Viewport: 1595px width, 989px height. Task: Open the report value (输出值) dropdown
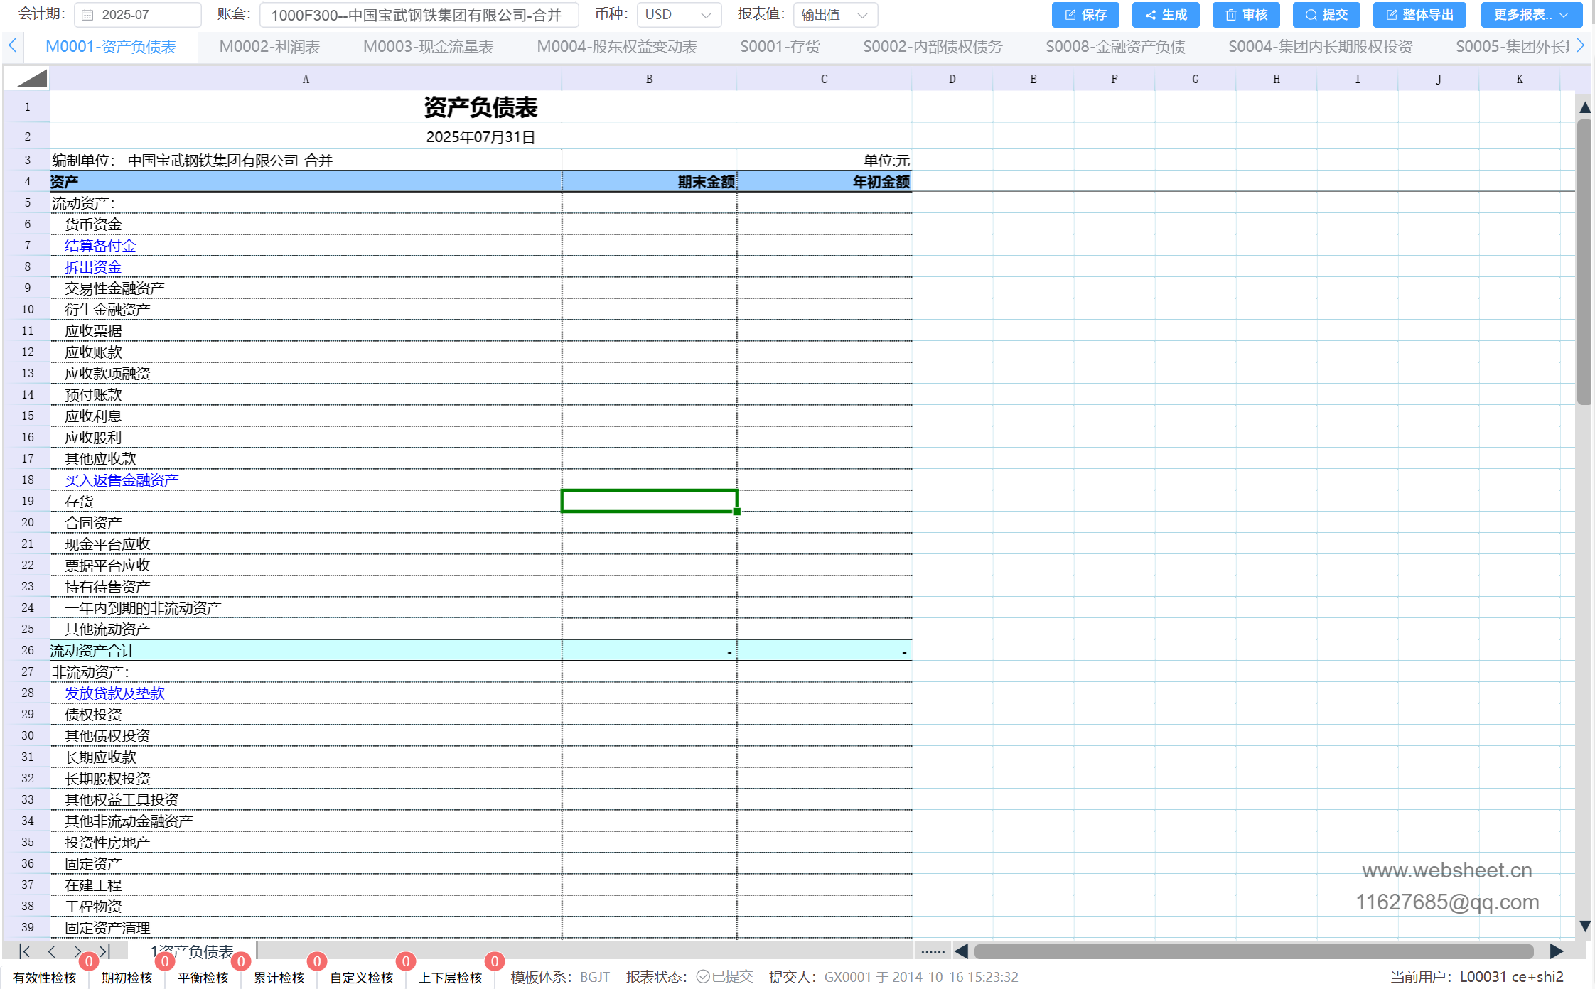(x=834, y=15)
